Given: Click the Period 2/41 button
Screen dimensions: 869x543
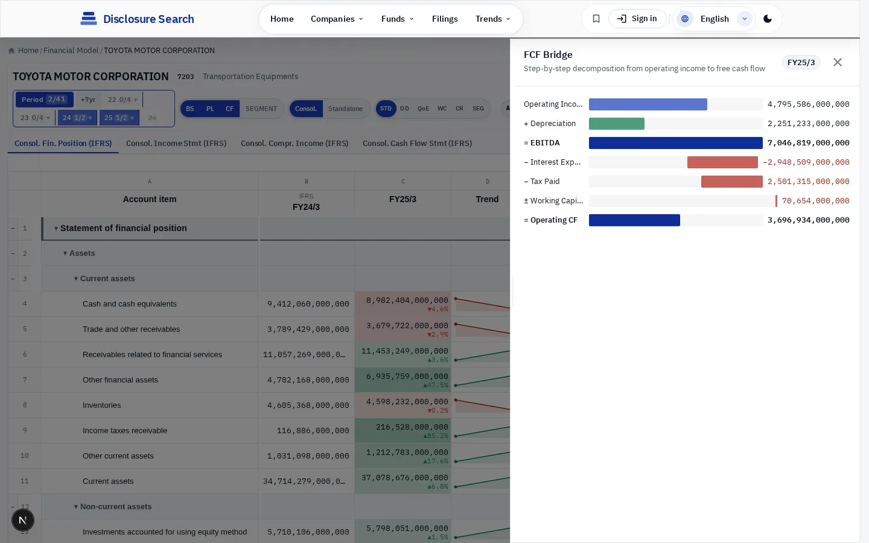Looking at the screenshot, I should tap(44, 100).
